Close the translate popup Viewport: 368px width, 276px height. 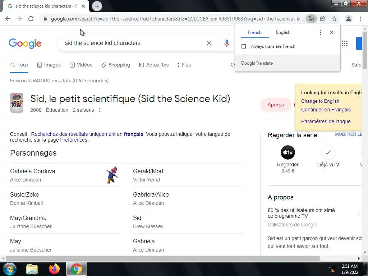332,32
